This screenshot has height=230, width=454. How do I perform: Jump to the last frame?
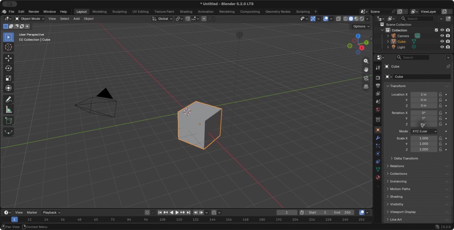189,212
